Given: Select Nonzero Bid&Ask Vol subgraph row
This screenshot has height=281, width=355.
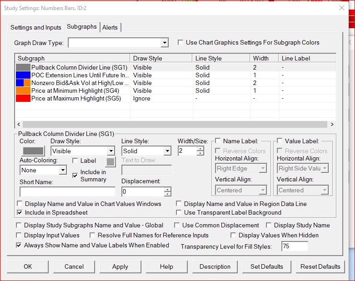Looking at the screenshot, I should [80, 83].
